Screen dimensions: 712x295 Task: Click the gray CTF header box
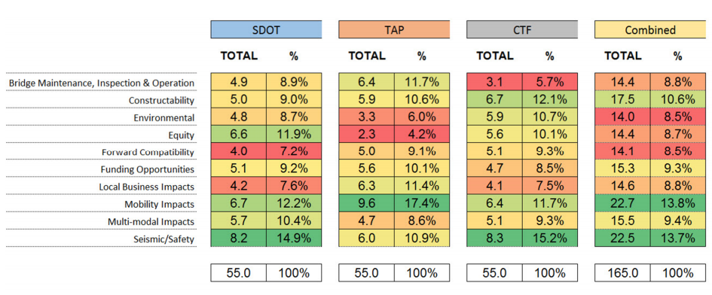click(x=522, y=29)
